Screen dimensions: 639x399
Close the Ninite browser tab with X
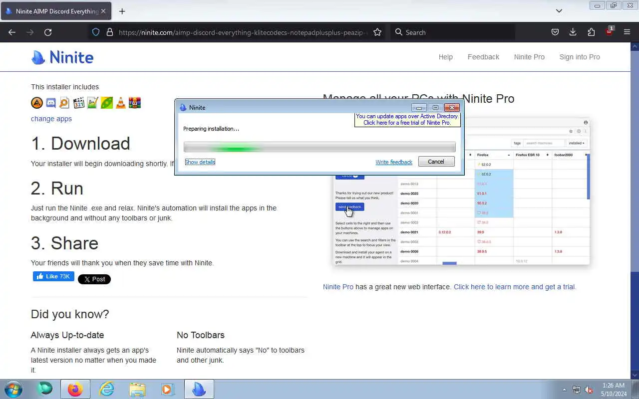[x=103, y=11]
